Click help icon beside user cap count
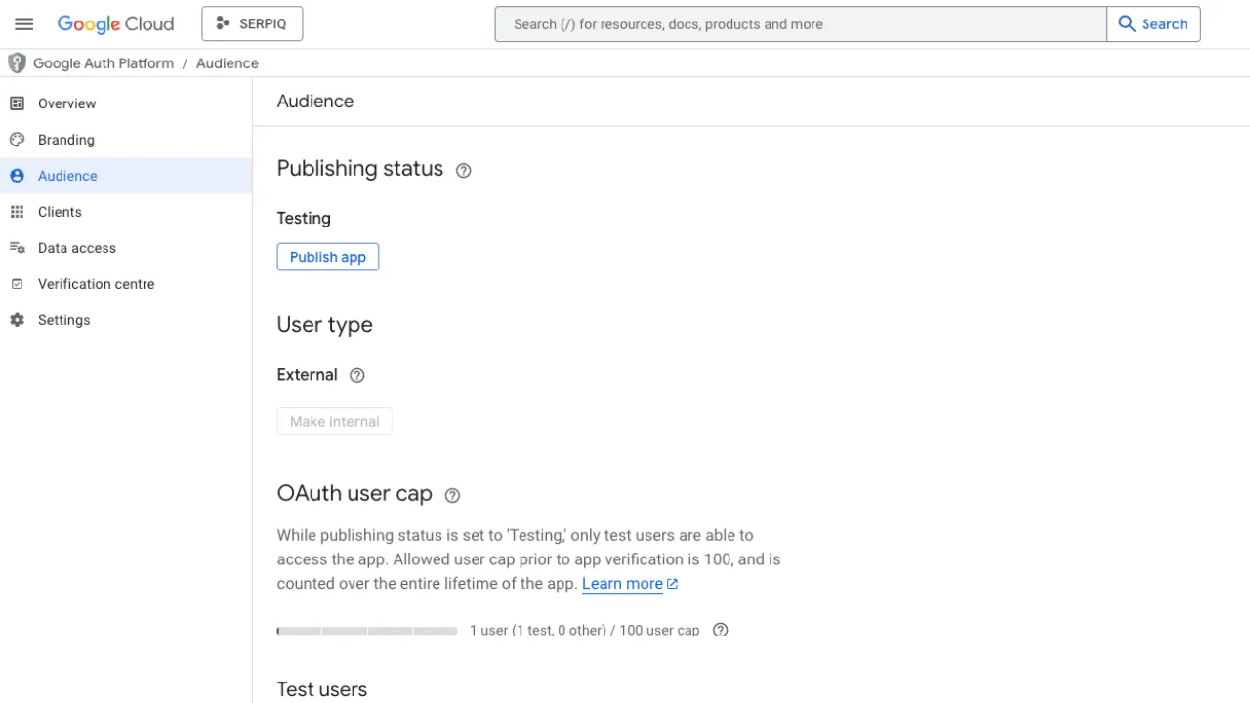 721,630
